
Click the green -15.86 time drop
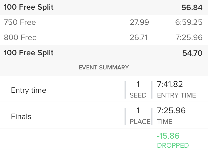[168, 136]
